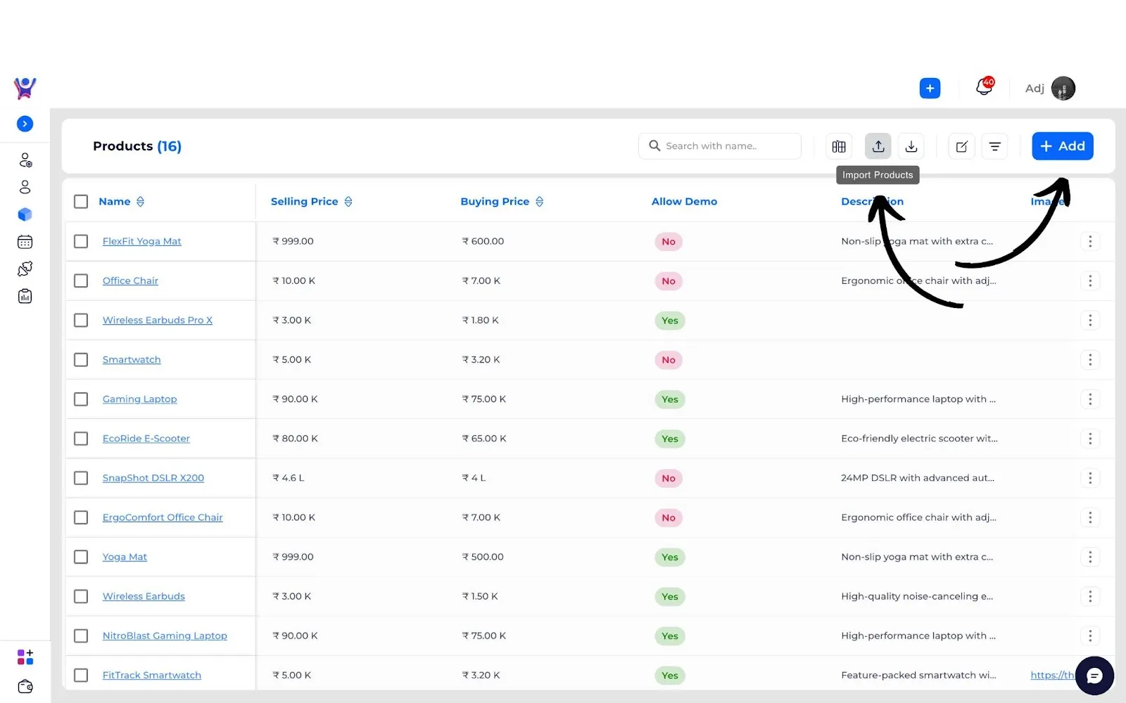Click the Import Products upload icon
This screenshot has width=1126, height=703.
pos(878,146)
